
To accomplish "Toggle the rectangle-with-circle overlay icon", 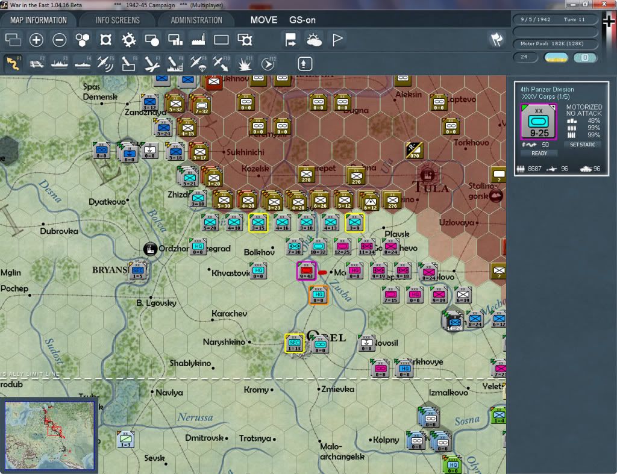I will pos(152,40).
